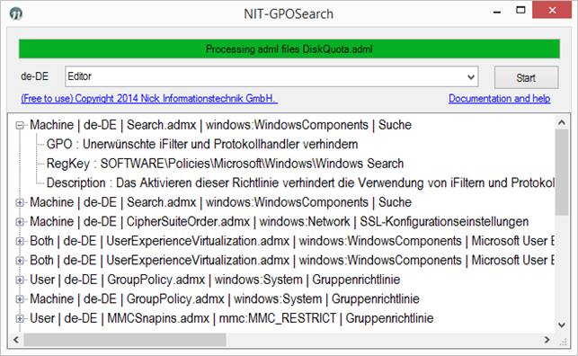This screenshot has width=578, height=356.
Task: Click the vertical scrollbar down arrow
Action: (x=562, y=325)
